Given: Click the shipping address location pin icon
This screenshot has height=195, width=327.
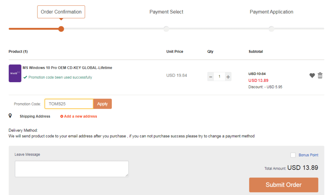Looking at the screenshot, I should 10,116.
